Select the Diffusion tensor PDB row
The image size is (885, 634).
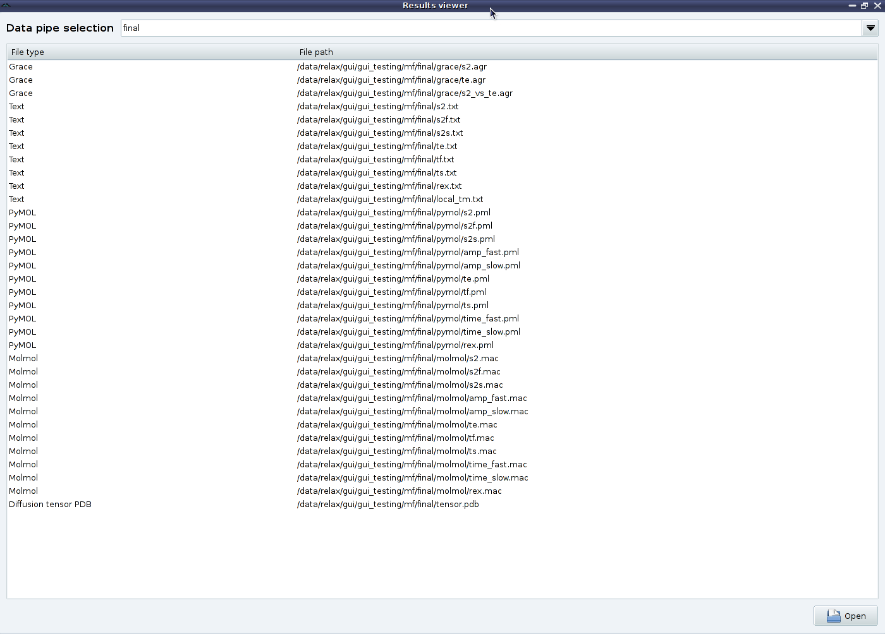[388, 504]
